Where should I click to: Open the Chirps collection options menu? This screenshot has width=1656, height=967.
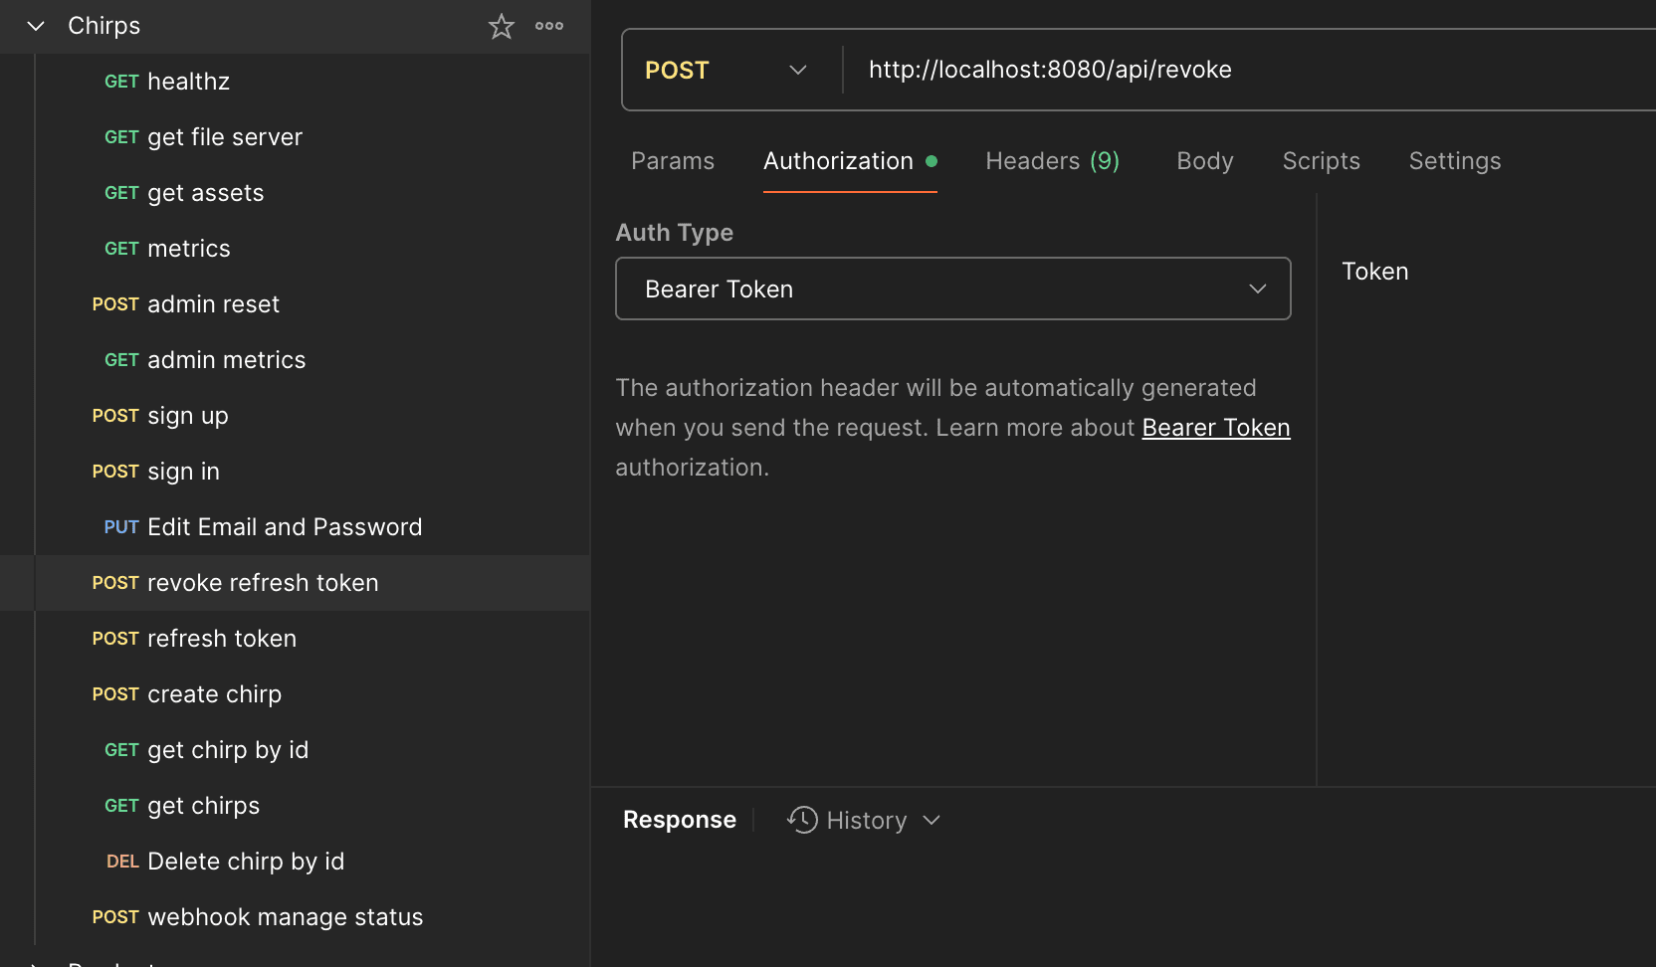coord(549,26)
